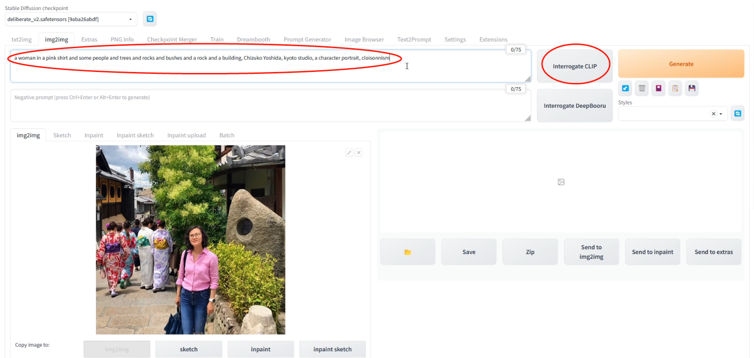The image size is (754, 358).
Task: Switch to the txt2img tab
Action: coord(21,40)
